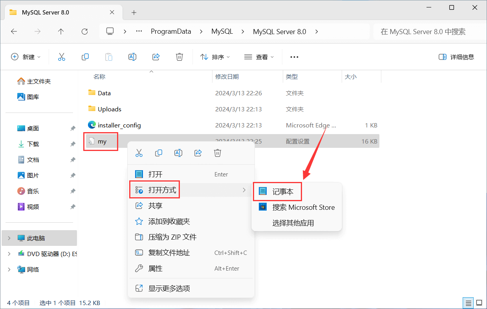Select 记事本 in the open-with submenu
487x309 pixels.
point(283,191)
